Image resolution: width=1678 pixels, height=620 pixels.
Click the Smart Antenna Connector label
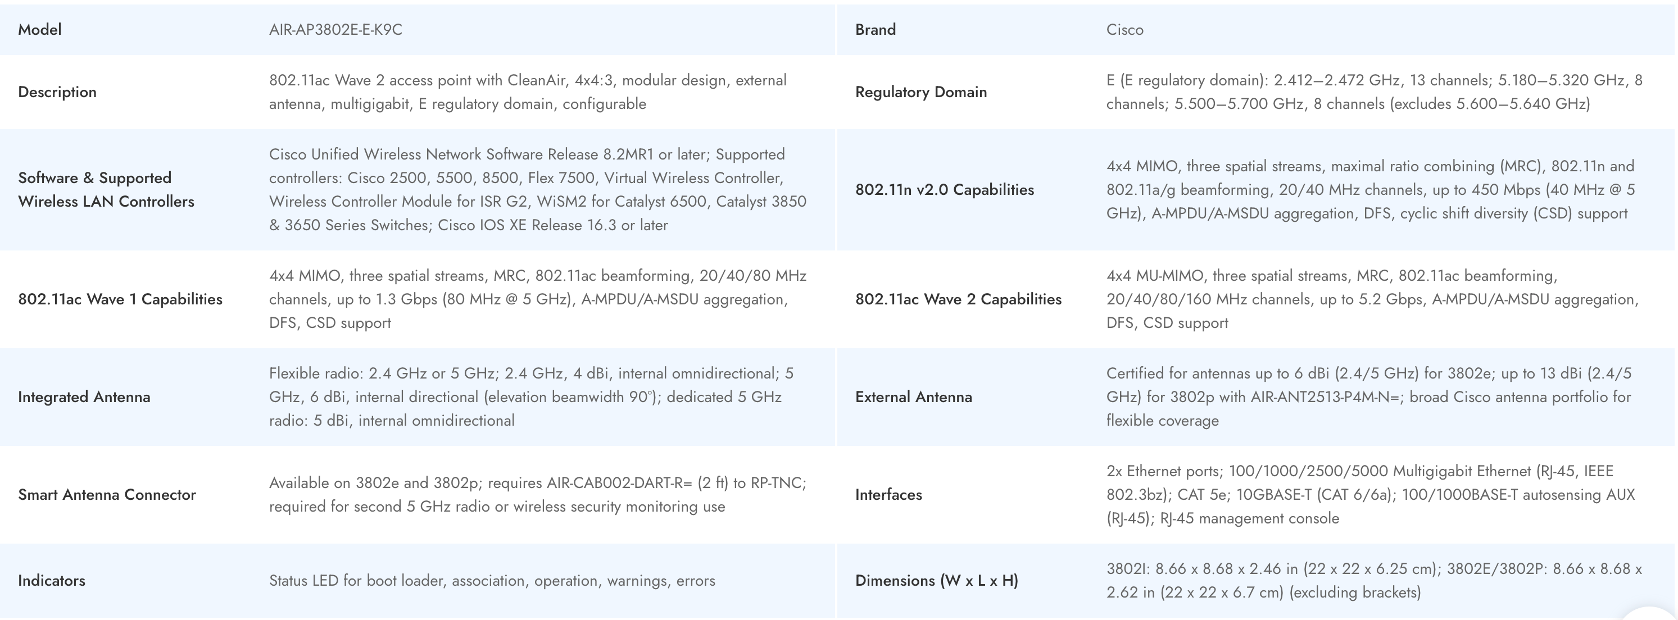(x=107, y=494)
